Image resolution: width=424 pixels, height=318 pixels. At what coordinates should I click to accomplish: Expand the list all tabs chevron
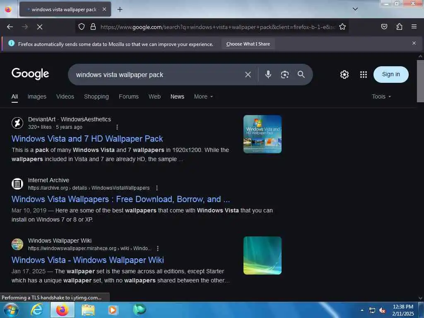pyautogui.click(x=355, y=9)
